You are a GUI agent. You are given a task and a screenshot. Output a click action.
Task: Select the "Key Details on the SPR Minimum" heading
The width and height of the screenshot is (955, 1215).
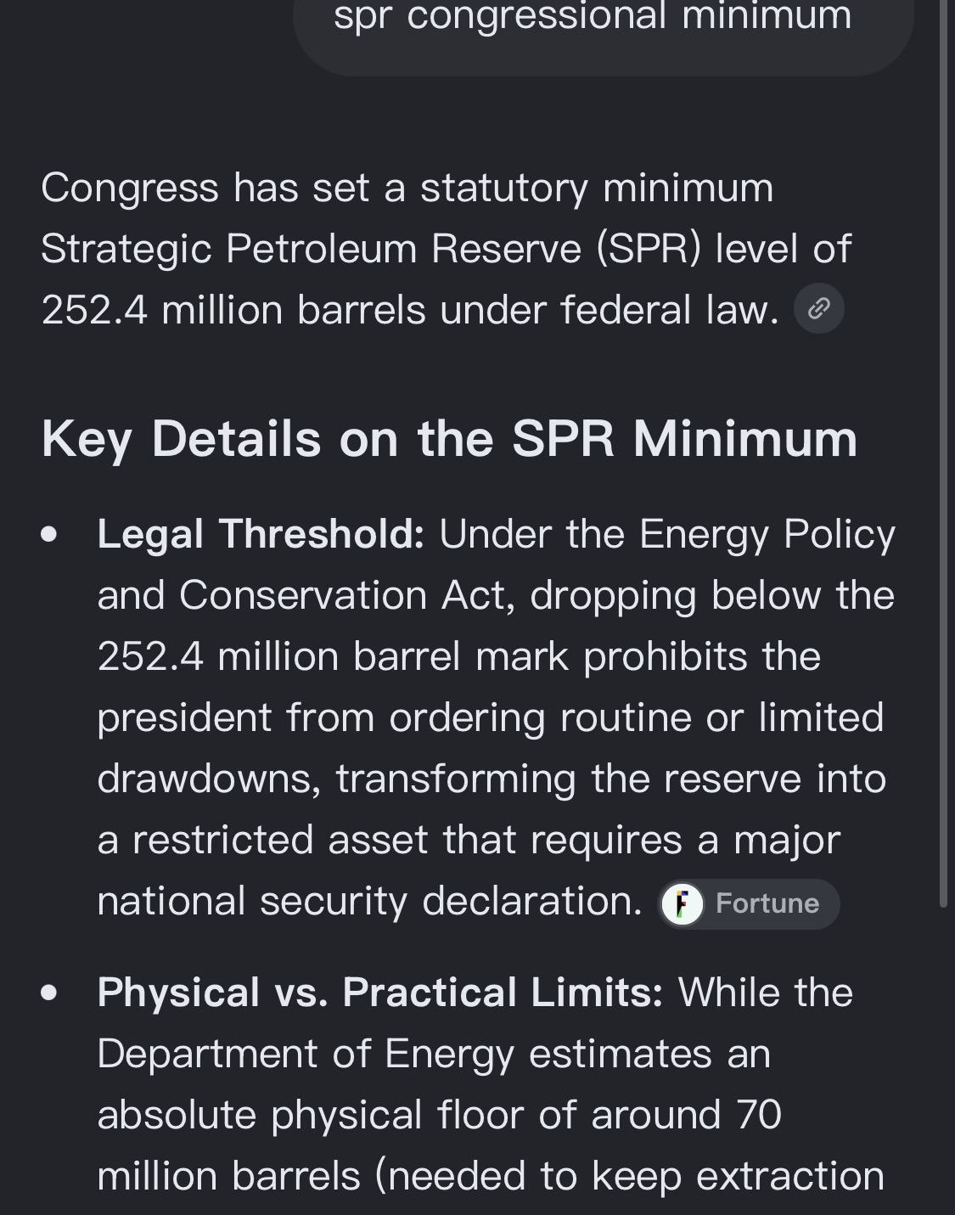tap(449, 439)
